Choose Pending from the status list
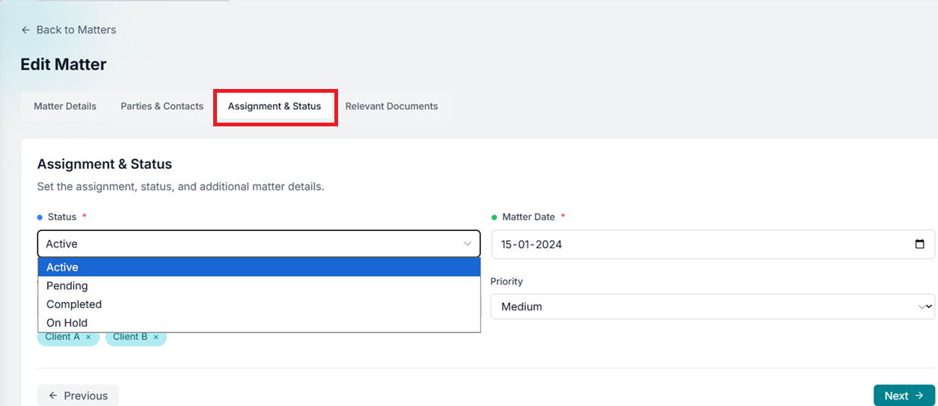938x406 pixels. [259, 286]
